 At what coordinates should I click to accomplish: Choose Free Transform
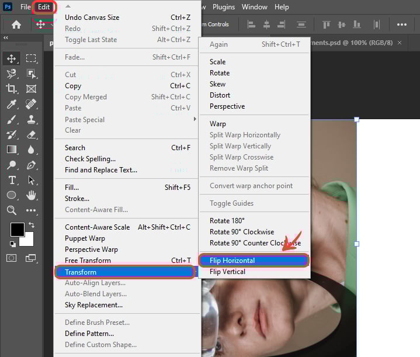click(x=127, y=260)
